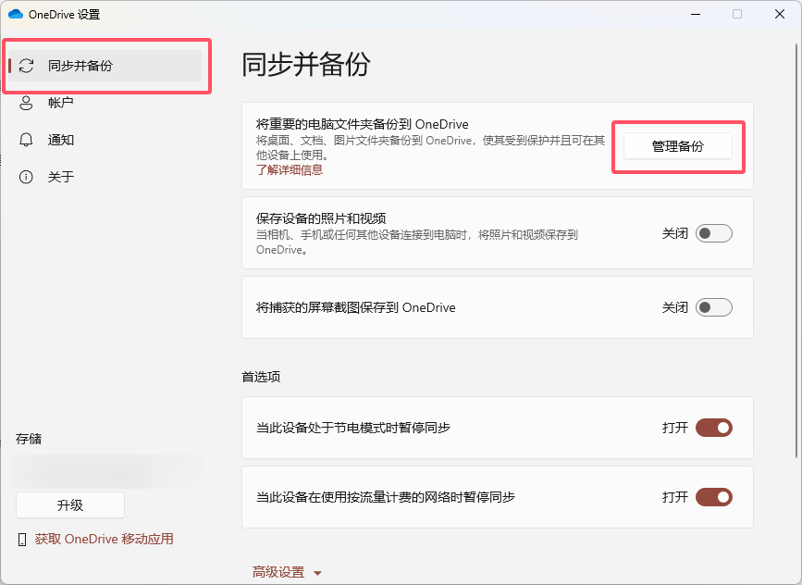Click the bell icon next to 通知
The width and height of the screenshot is (802, 585).
click(26, 140)
